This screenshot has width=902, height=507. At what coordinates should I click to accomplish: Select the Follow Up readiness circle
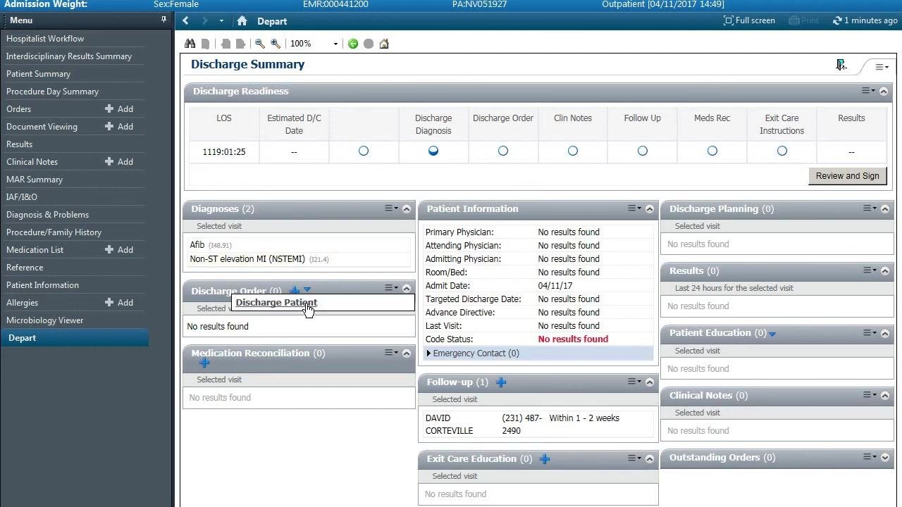pyautogui.click(x=643, y=151)
